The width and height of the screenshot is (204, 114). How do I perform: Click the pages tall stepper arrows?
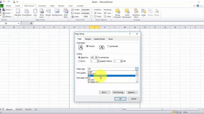121,61
